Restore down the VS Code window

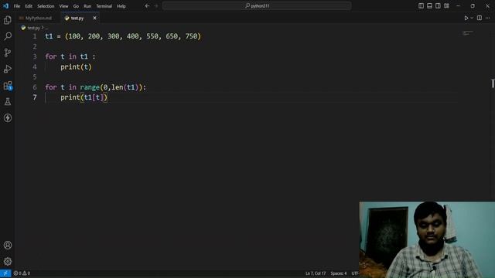point(473,5)
